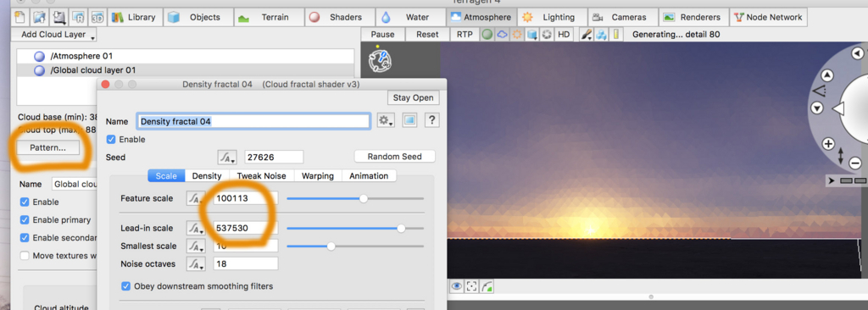Viewport: 868px width, 310px height.
Task: Click the white triangle pointer on compass
Action: point(838,109)
